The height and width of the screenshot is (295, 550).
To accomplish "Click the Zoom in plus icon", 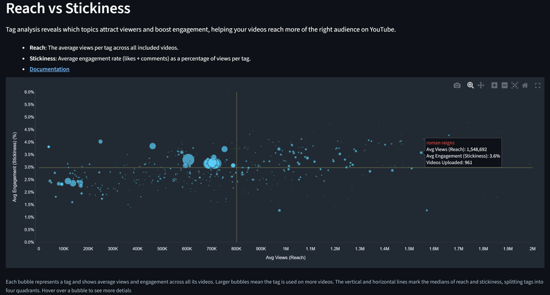I will [494, 85].
